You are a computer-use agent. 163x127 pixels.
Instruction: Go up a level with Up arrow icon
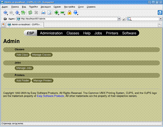tap(17, 13)
